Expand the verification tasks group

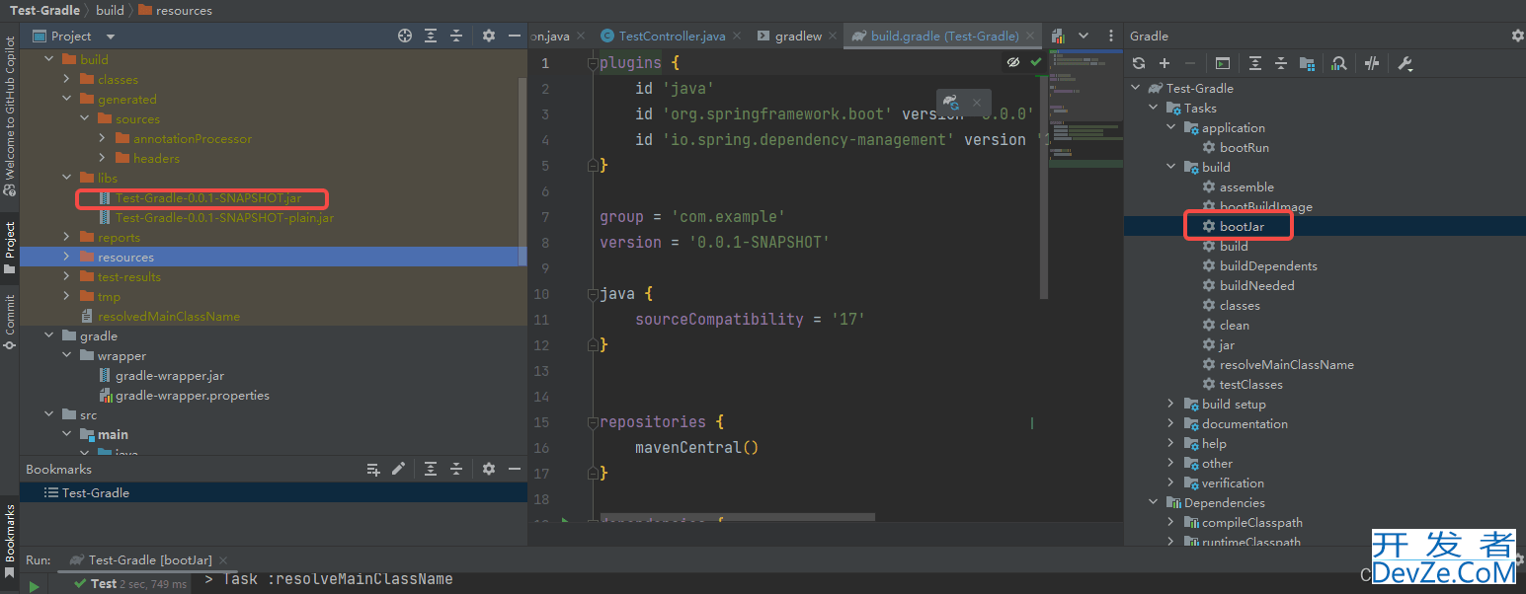(x=1170, y=483)
